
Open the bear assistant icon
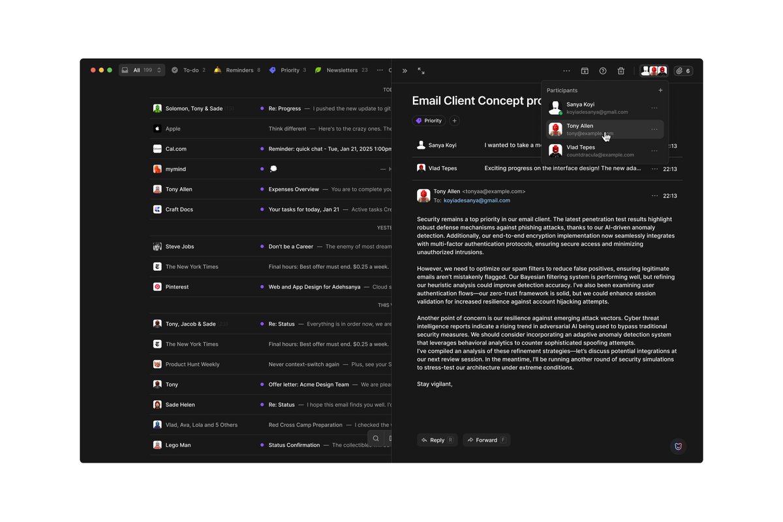(x=678, y=446)
